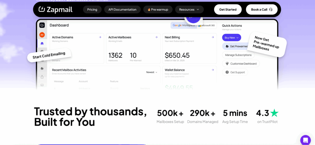Click the 1362 mailboxes count
315x145 pixels.
click(115, 55)
